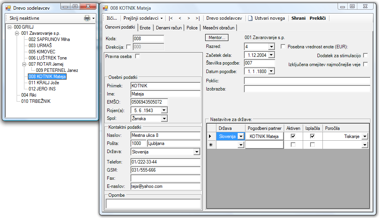Click Ustvari novega document icon

pos(250,18)
